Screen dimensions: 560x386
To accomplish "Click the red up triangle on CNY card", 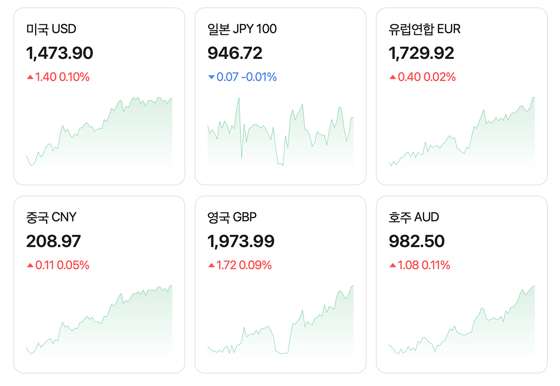I will click(x=30, y=266).
